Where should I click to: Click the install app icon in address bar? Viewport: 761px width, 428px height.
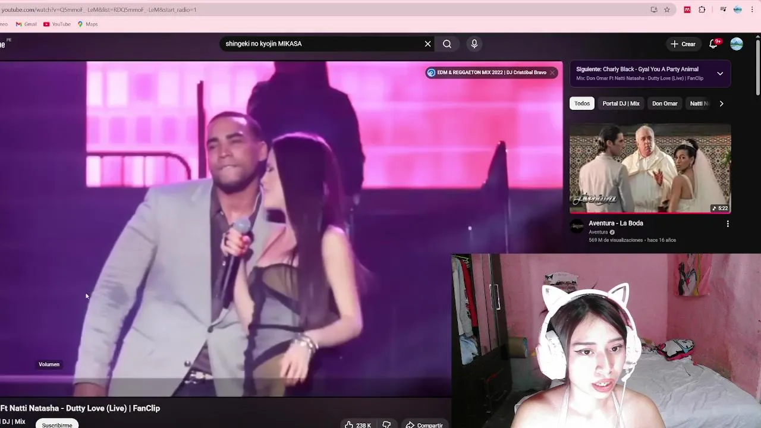click(x=654, y=10)
